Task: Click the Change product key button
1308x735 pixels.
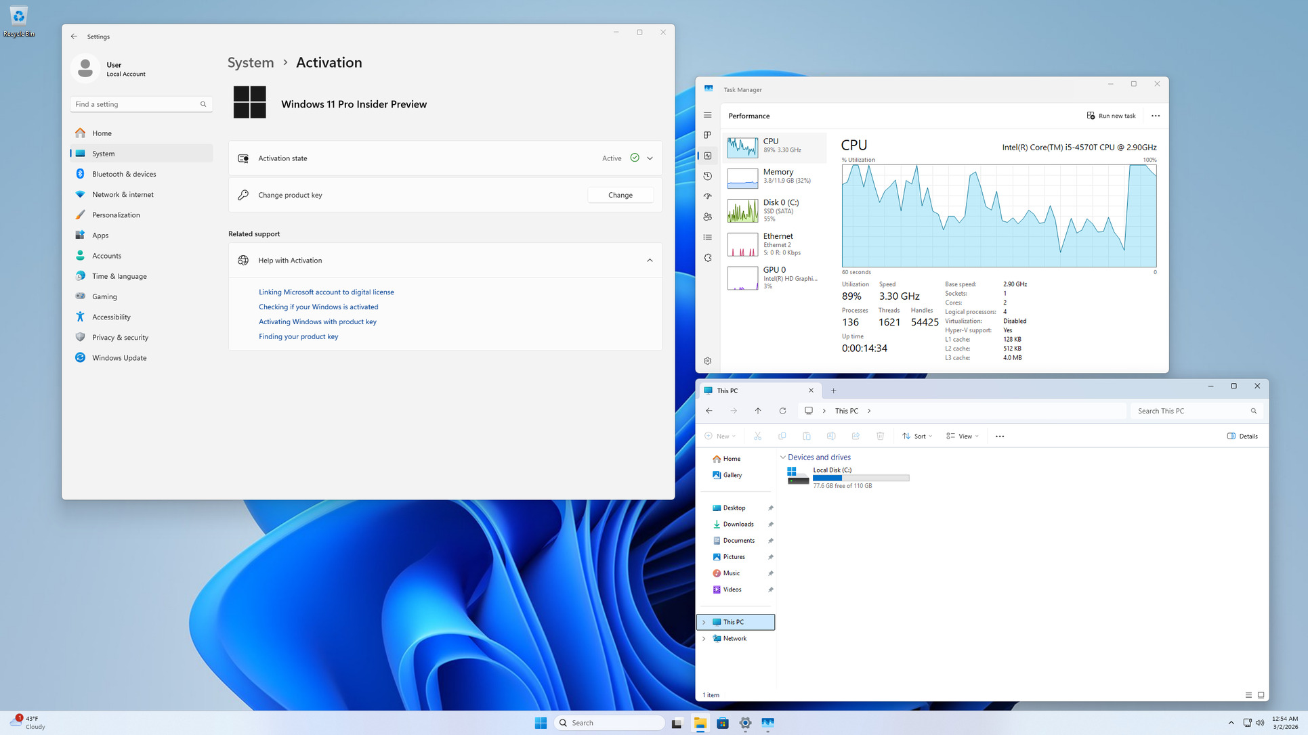Action: tap(620, 195)
